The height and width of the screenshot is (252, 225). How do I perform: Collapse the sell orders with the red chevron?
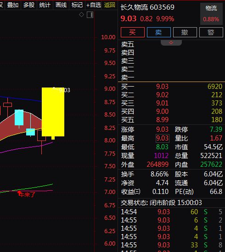(x=171, y=42)
